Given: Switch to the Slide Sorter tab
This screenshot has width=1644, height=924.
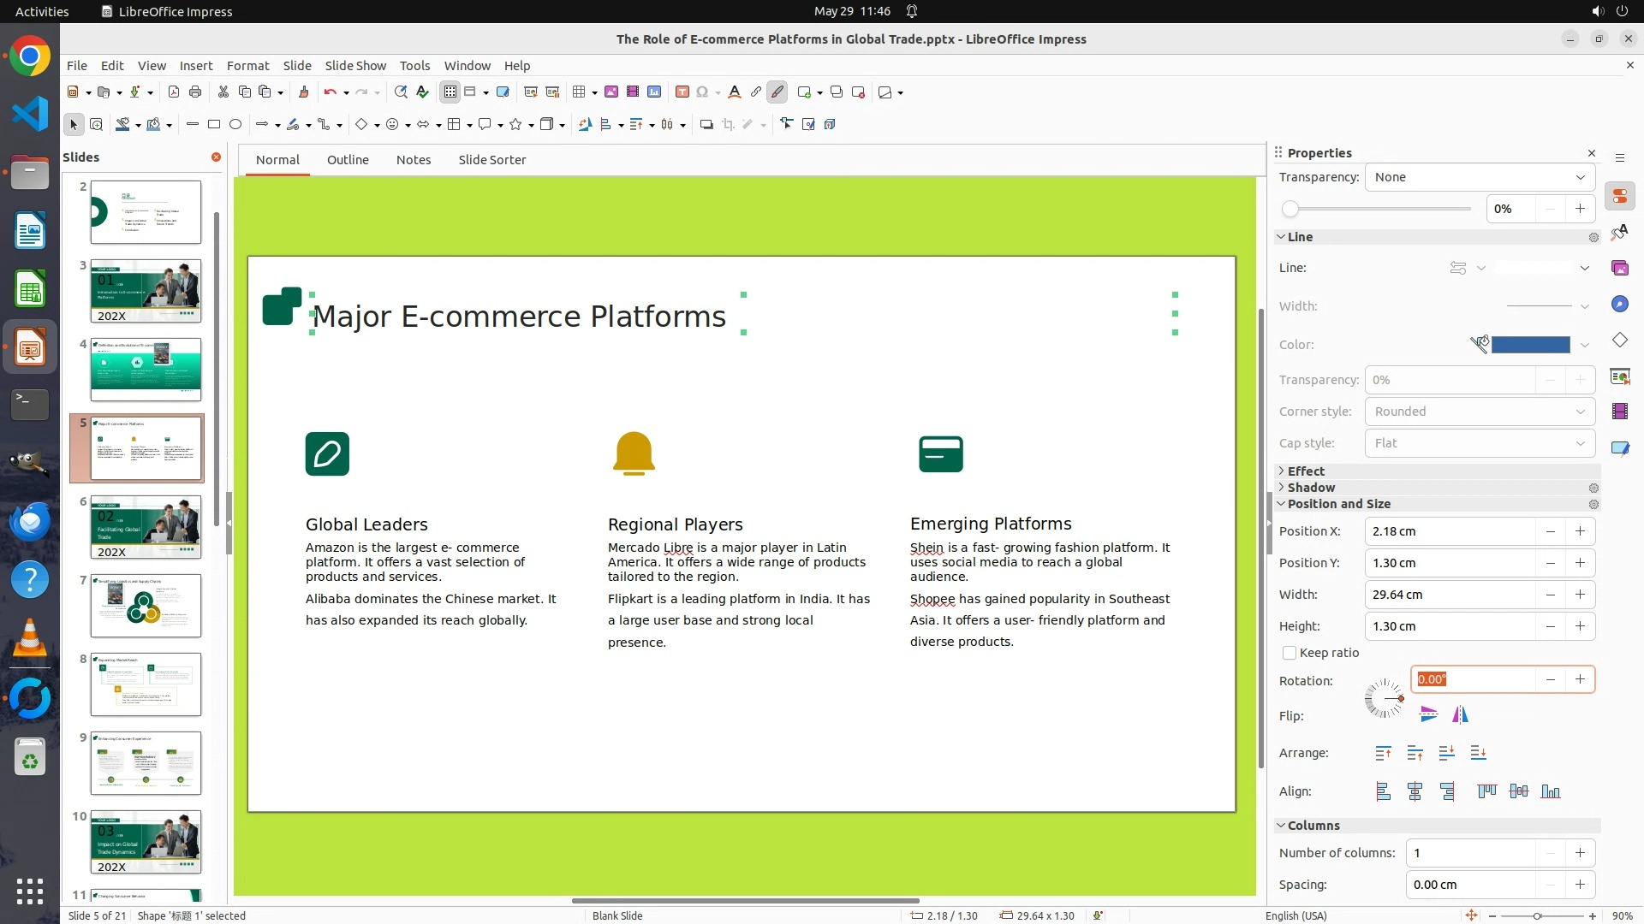Looking at the screenshot, I should 491,160.
